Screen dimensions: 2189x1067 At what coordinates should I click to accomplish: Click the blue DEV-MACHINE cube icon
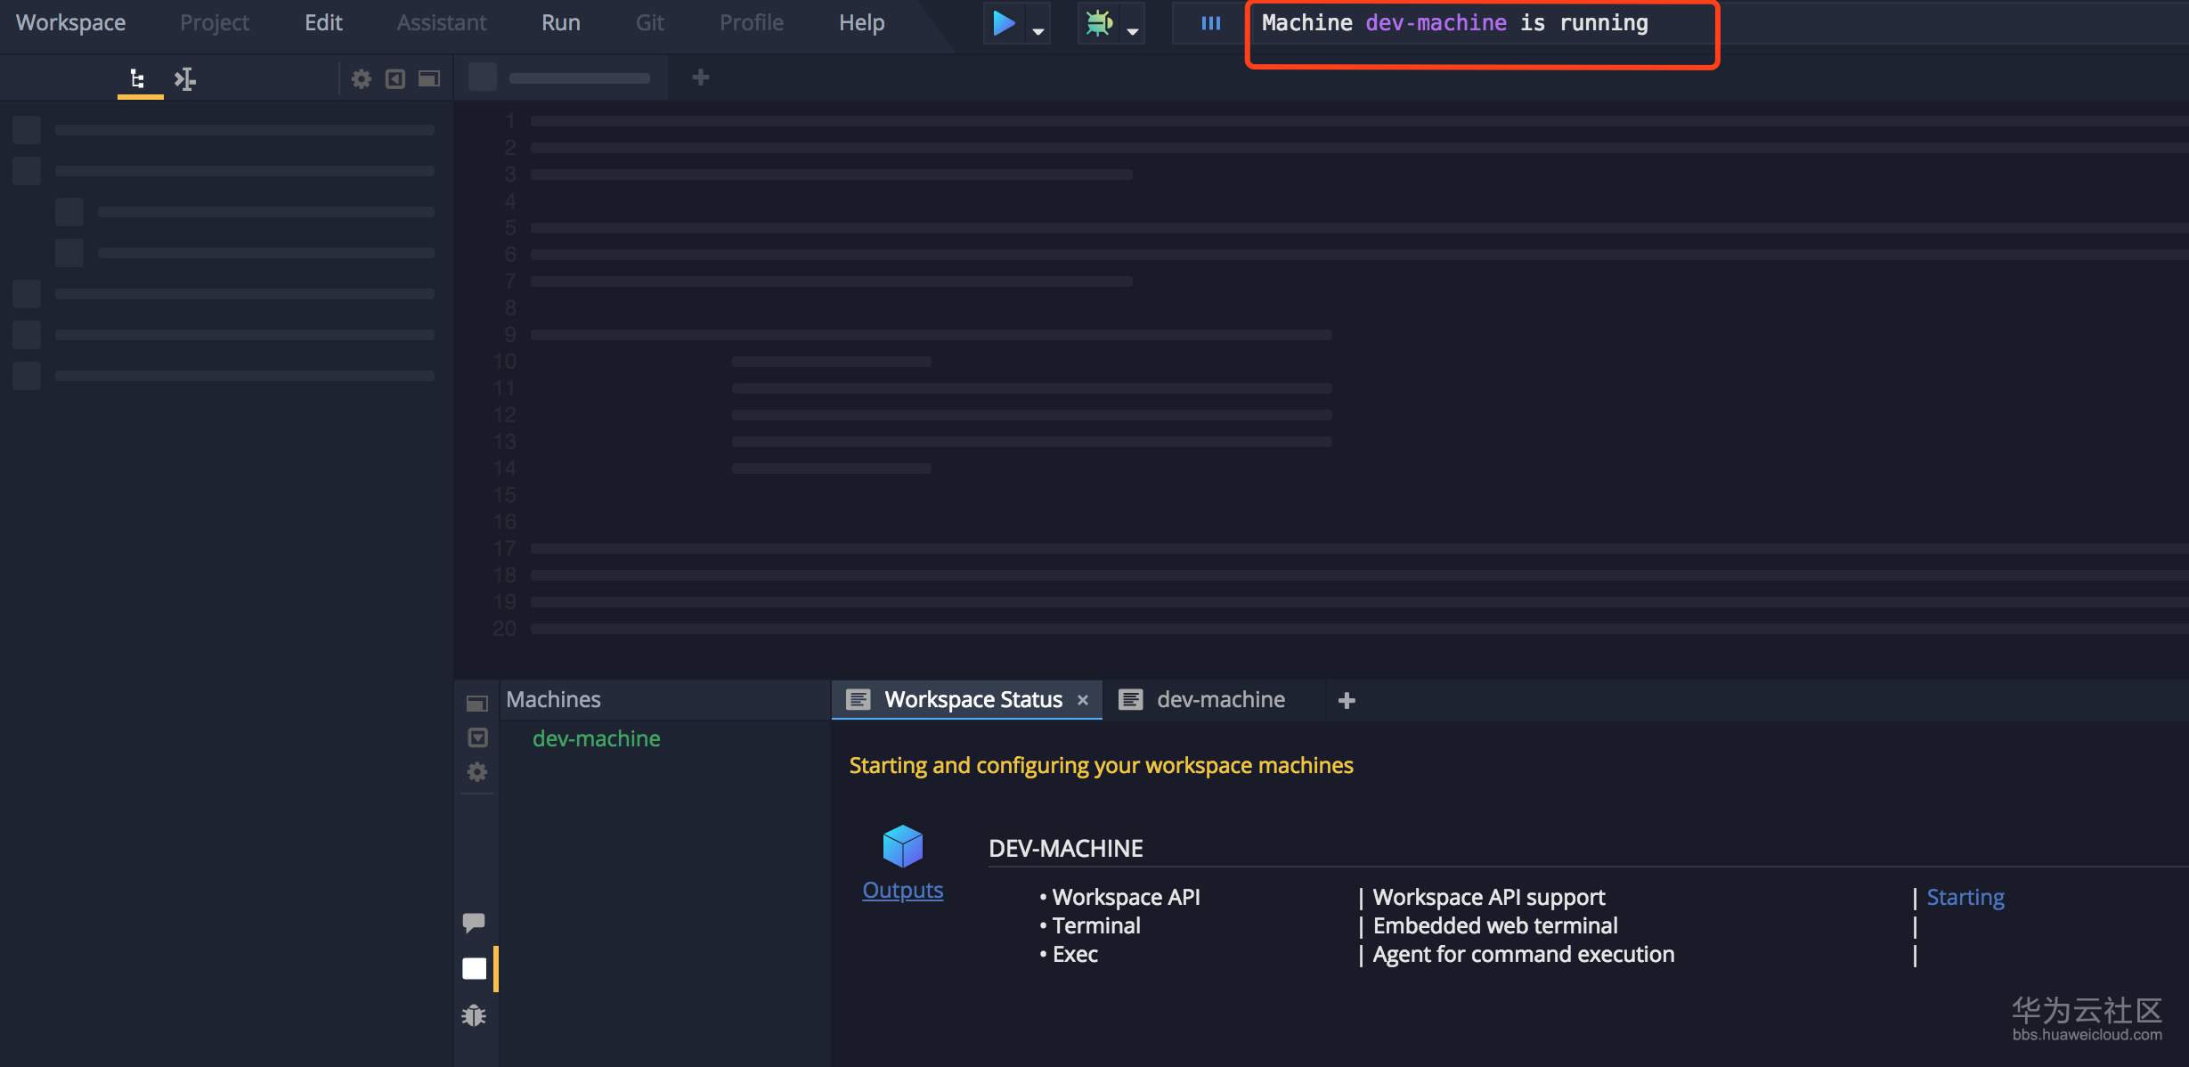tap(902, 846)
